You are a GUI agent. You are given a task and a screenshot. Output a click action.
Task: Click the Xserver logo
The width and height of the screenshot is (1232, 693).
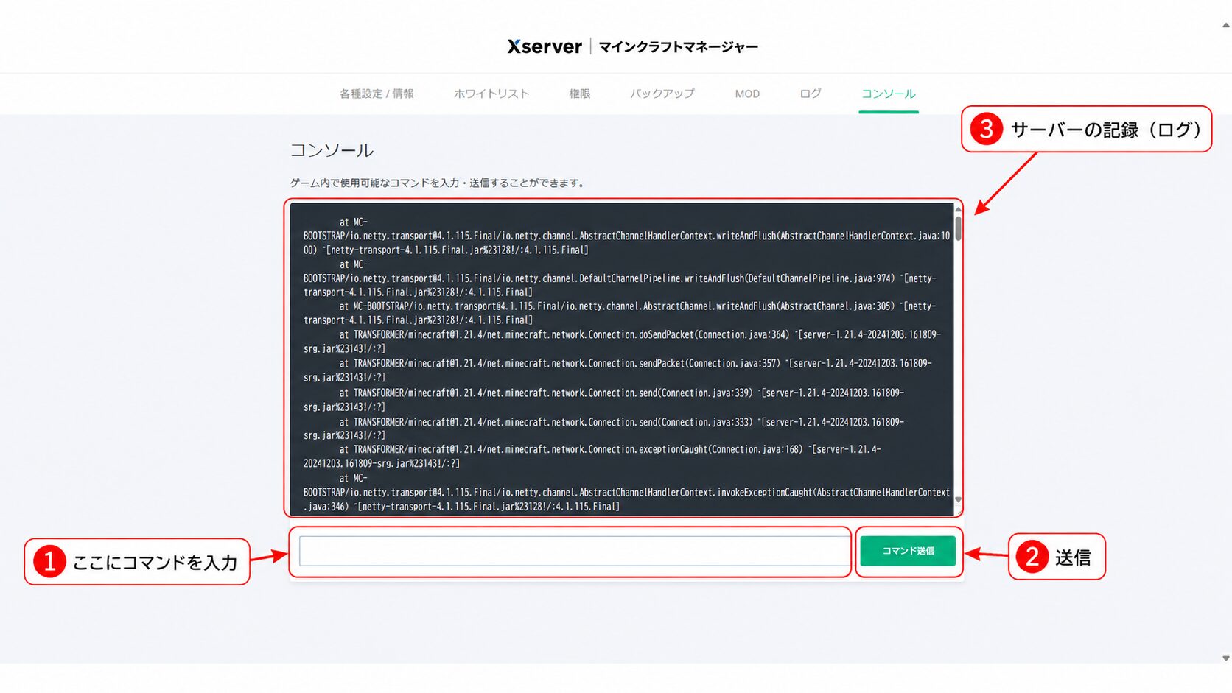pyautogui.click(x=545, y=46)
